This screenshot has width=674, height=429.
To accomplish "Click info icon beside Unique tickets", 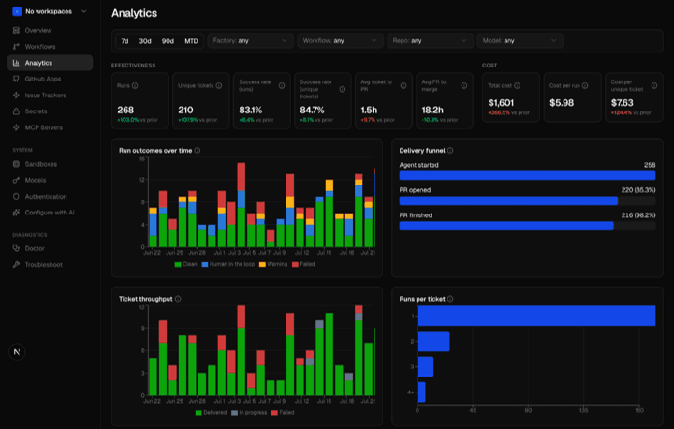I will [219, 85].
